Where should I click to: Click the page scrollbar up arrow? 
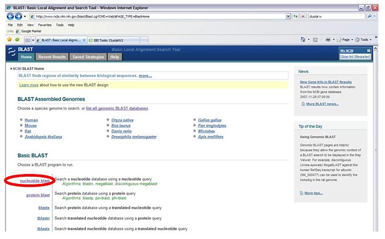point(376,48)
